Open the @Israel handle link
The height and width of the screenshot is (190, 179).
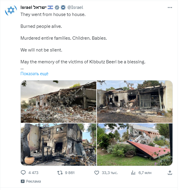tap(75, 7)
